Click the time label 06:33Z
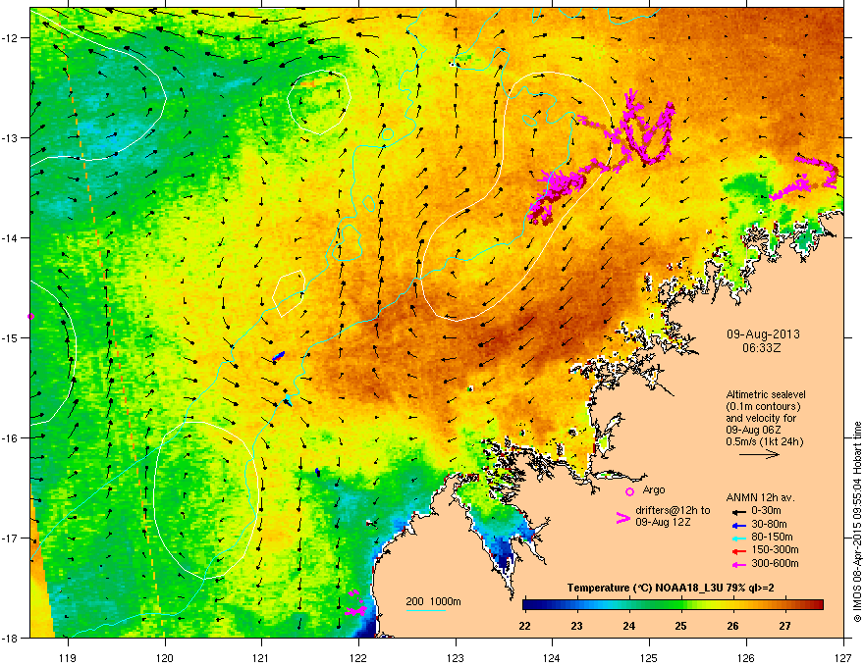The height and width of the screenshot is (667, 864). [x=762, y=348]
